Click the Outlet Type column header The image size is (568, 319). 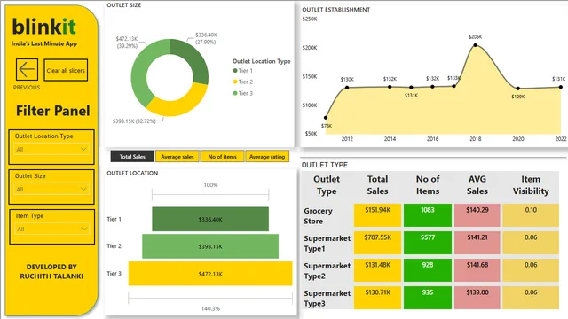pyautogui.click(x=327, y=185)
